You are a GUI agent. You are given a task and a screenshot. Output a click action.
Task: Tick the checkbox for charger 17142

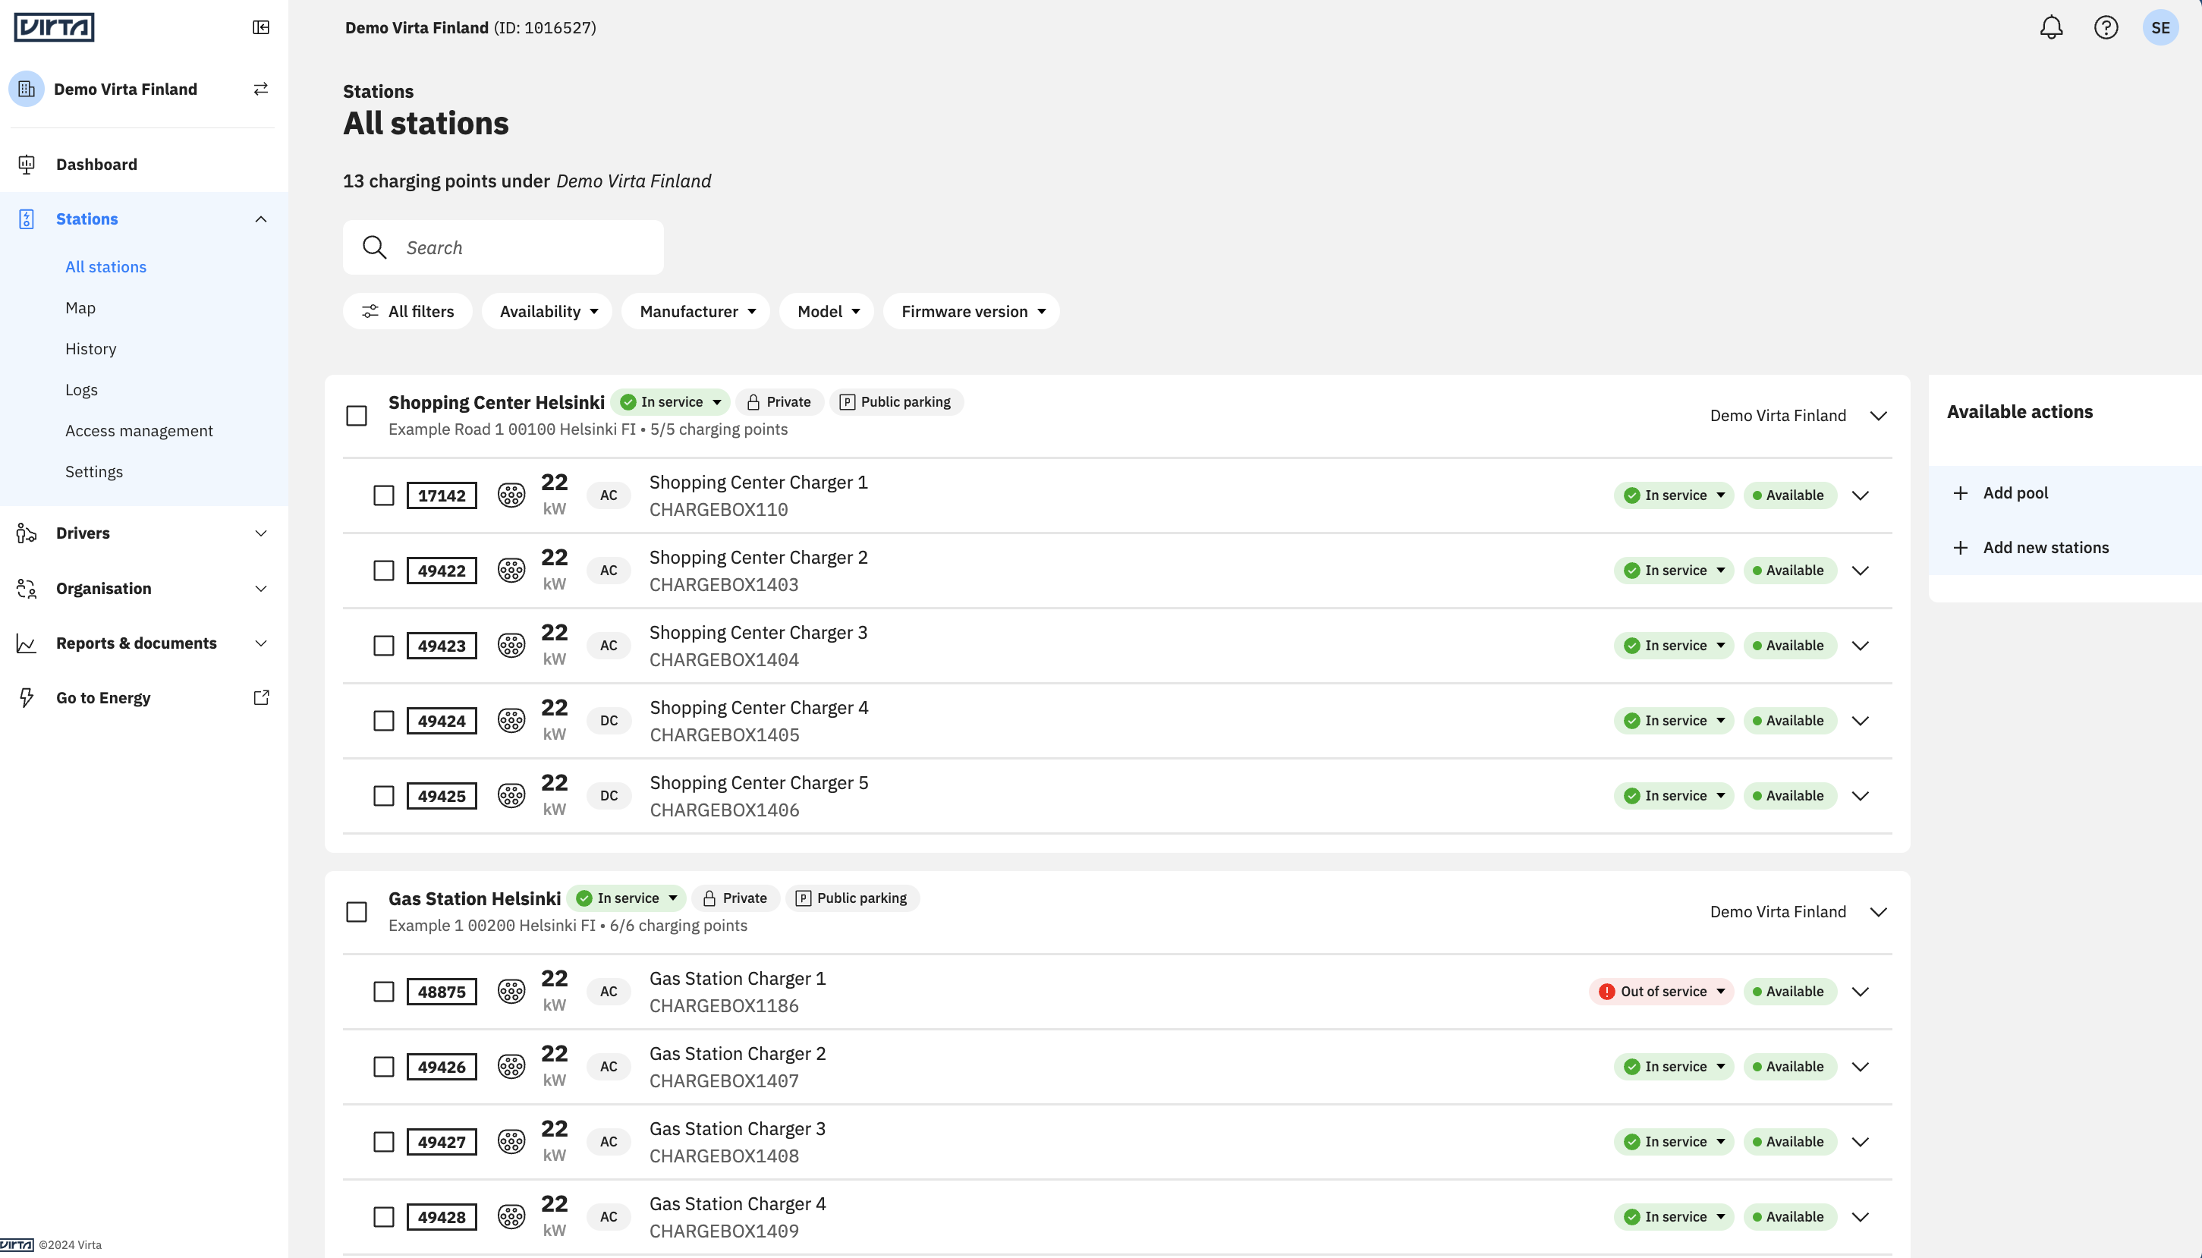(x=383, y=496)
